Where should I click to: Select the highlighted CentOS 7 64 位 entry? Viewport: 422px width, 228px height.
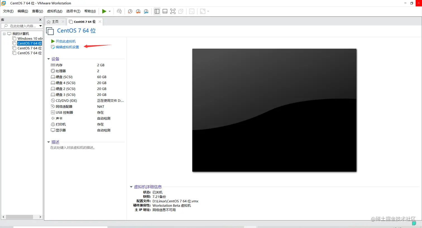click(29, 43)
